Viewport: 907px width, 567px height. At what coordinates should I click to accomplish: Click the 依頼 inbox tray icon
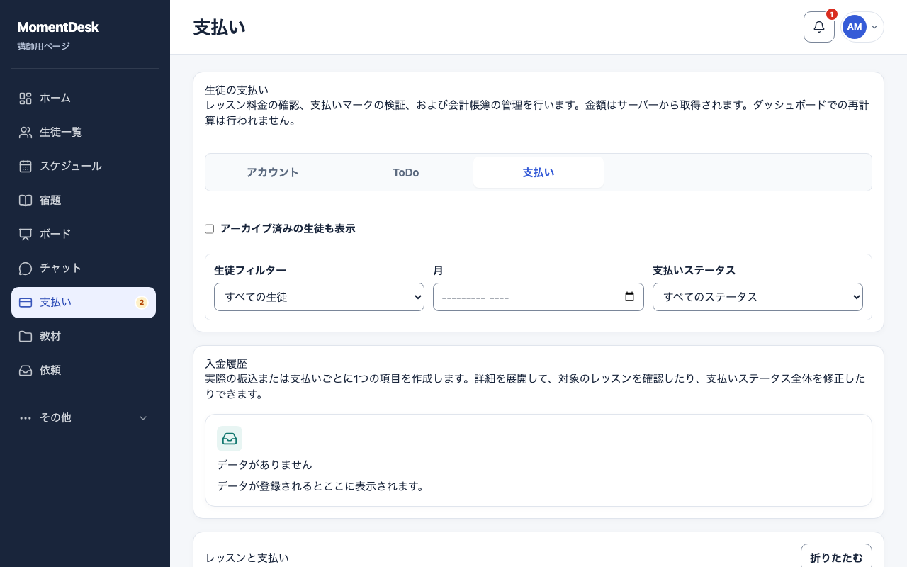[x=26, y=371]
